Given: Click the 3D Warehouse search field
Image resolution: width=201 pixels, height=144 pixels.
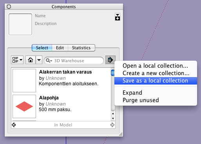Looking at the screenshot, I should pyautogui.click(x=74, y=61).
